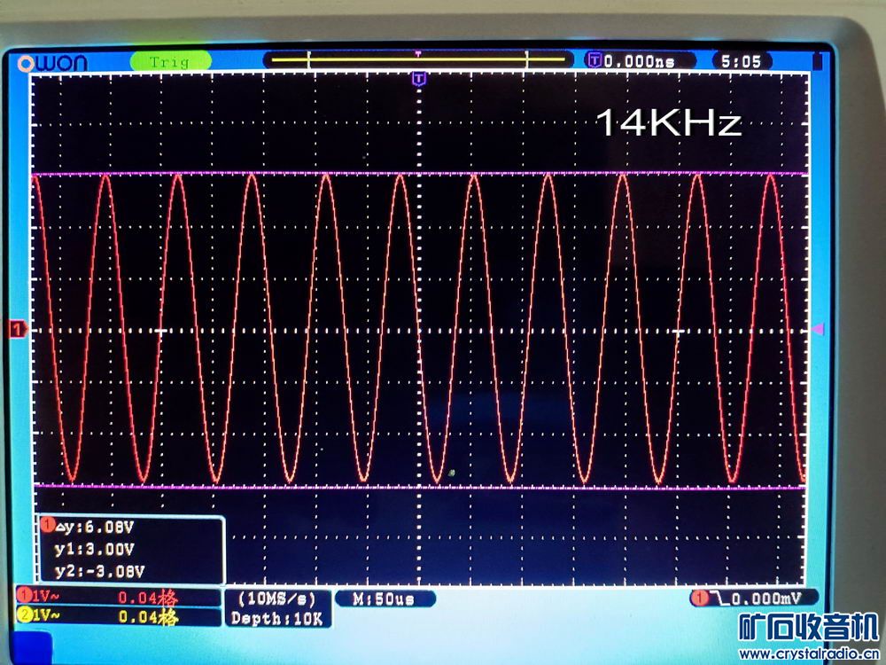Screen dimensions: 886x665
Task: Click the 14KHz annotation text
Action: coord(668,122)
